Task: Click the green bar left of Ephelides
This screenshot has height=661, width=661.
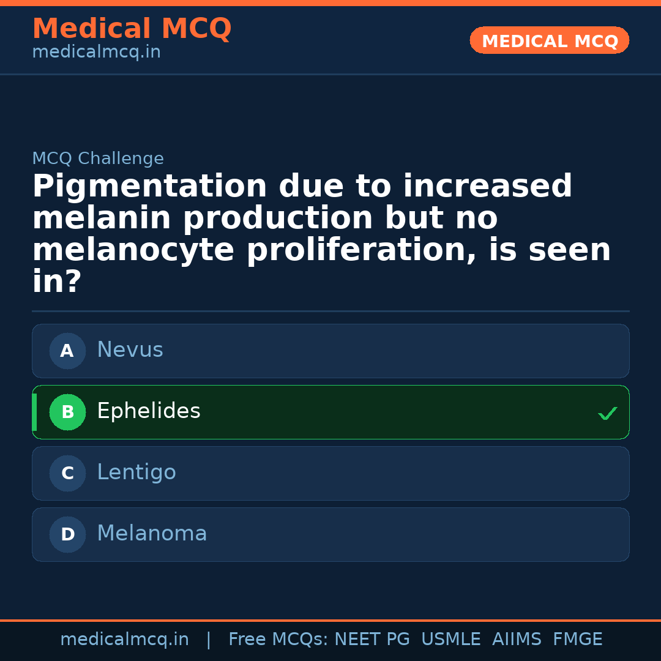Action: point(34,413)
